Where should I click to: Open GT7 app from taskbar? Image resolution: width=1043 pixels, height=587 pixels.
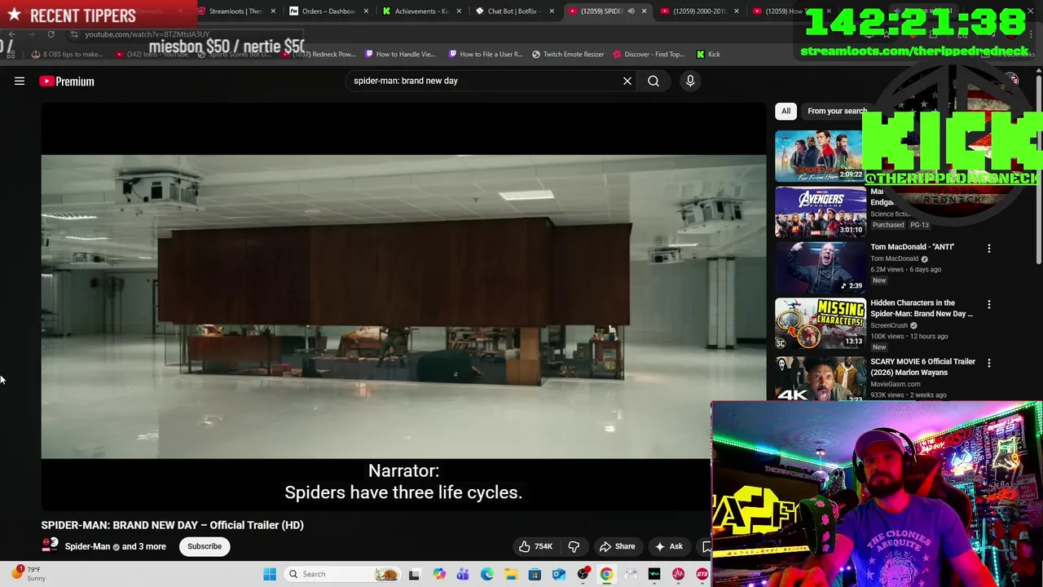click(702, 574)
